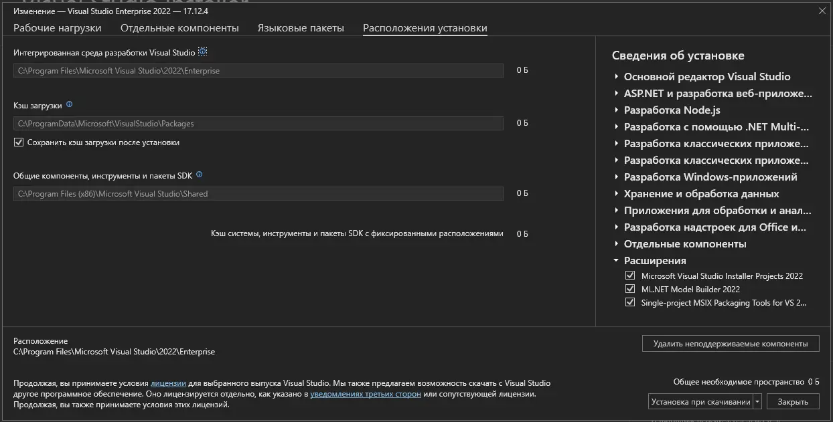Open the Отдельные компоненты tab

179,28
